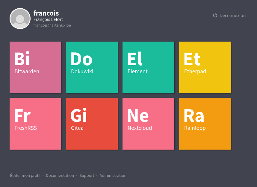Launch the Dokuwiki tile
Image resolution: width=257 pixels, height=187 pixels.
click(92, 67)
